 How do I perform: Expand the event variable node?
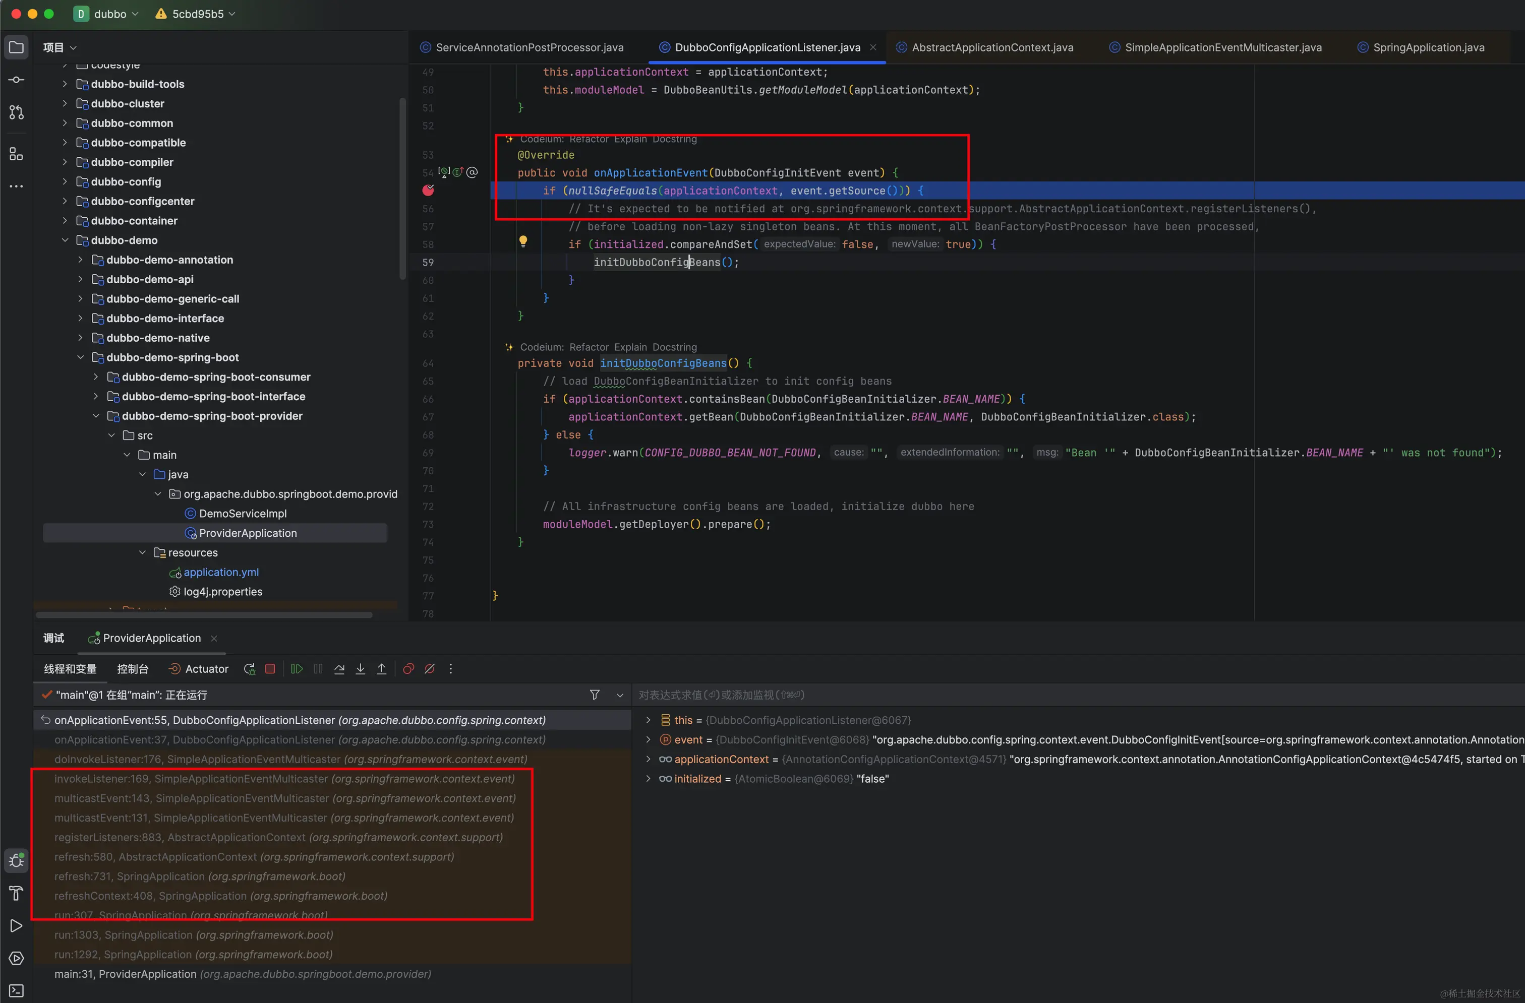[x=648, y=740]
